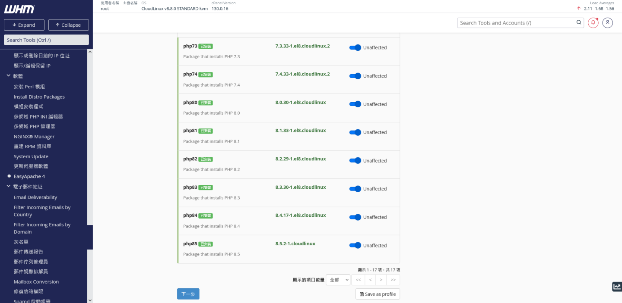Disable the php81 package switch
The height and width of the screenshot is (303, 622).
pos(355,132)
